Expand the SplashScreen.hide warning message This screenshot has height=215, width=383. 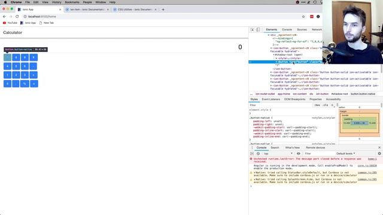(x=254, y=179)
